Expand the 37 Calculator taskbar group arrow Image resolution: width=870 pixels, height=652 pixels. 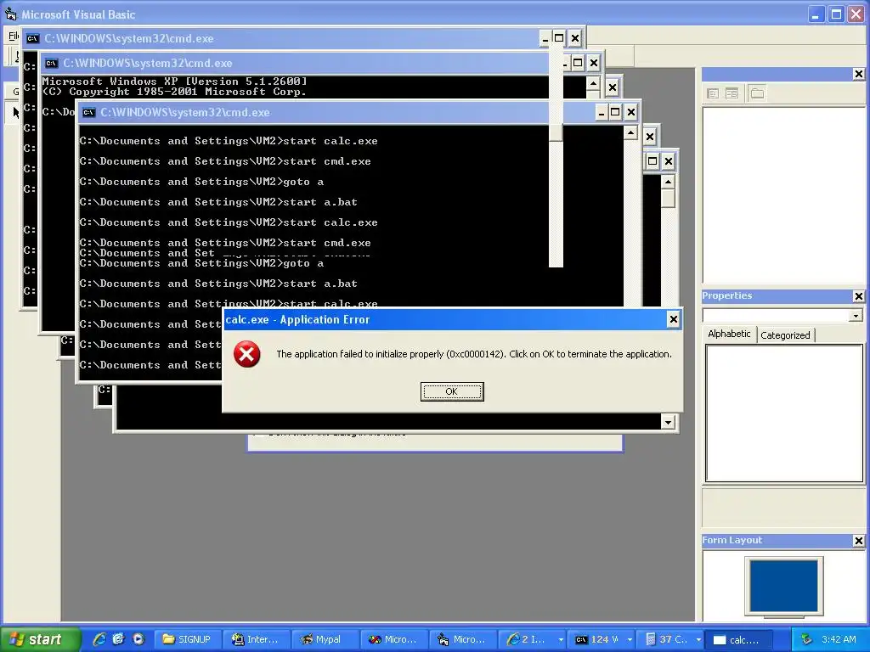point(698,639)
